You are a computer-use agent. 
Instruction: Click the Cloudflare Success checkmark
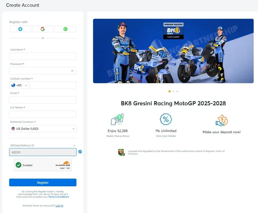coord(18,165)
